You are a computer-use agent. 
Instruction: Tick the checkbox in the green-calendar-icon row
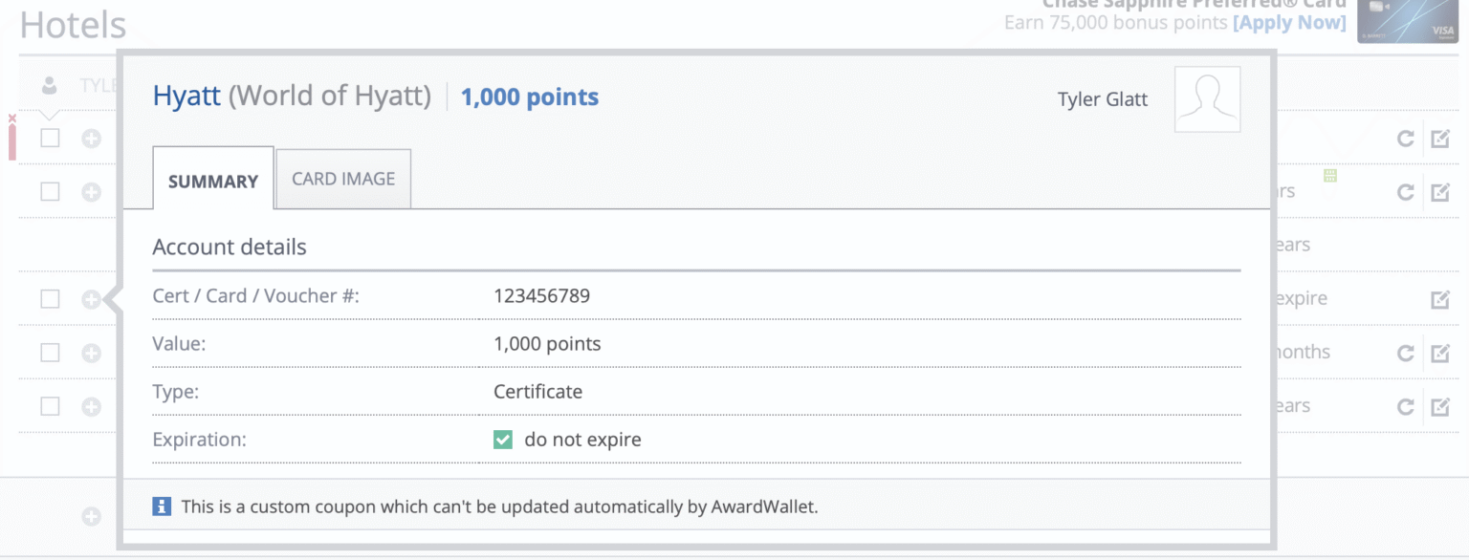(50, 192)
